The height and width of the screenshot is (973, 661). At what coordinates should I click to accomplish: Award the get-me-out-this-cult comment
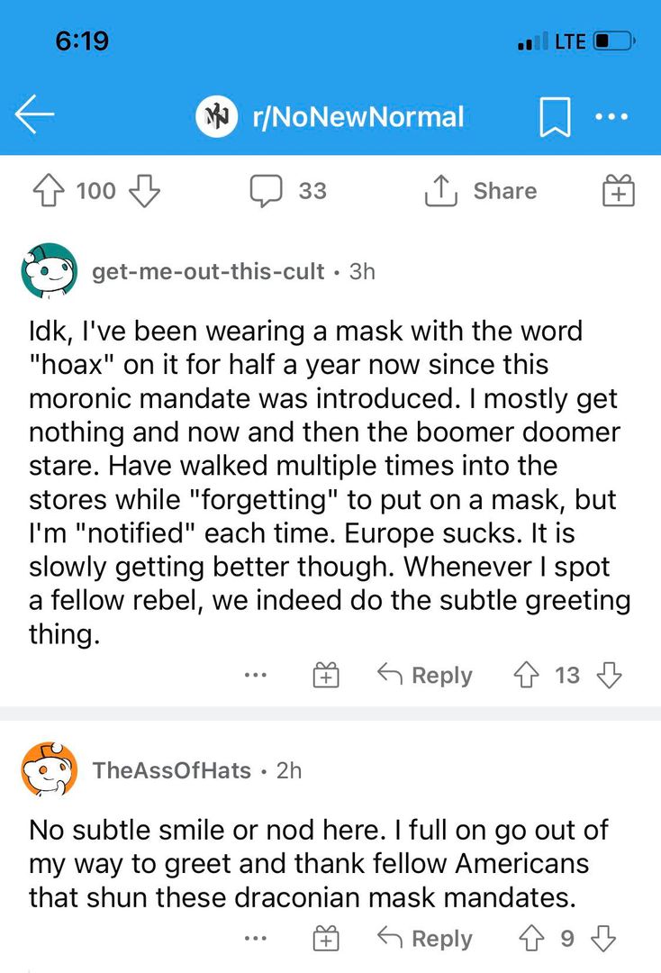coord(325,676)
